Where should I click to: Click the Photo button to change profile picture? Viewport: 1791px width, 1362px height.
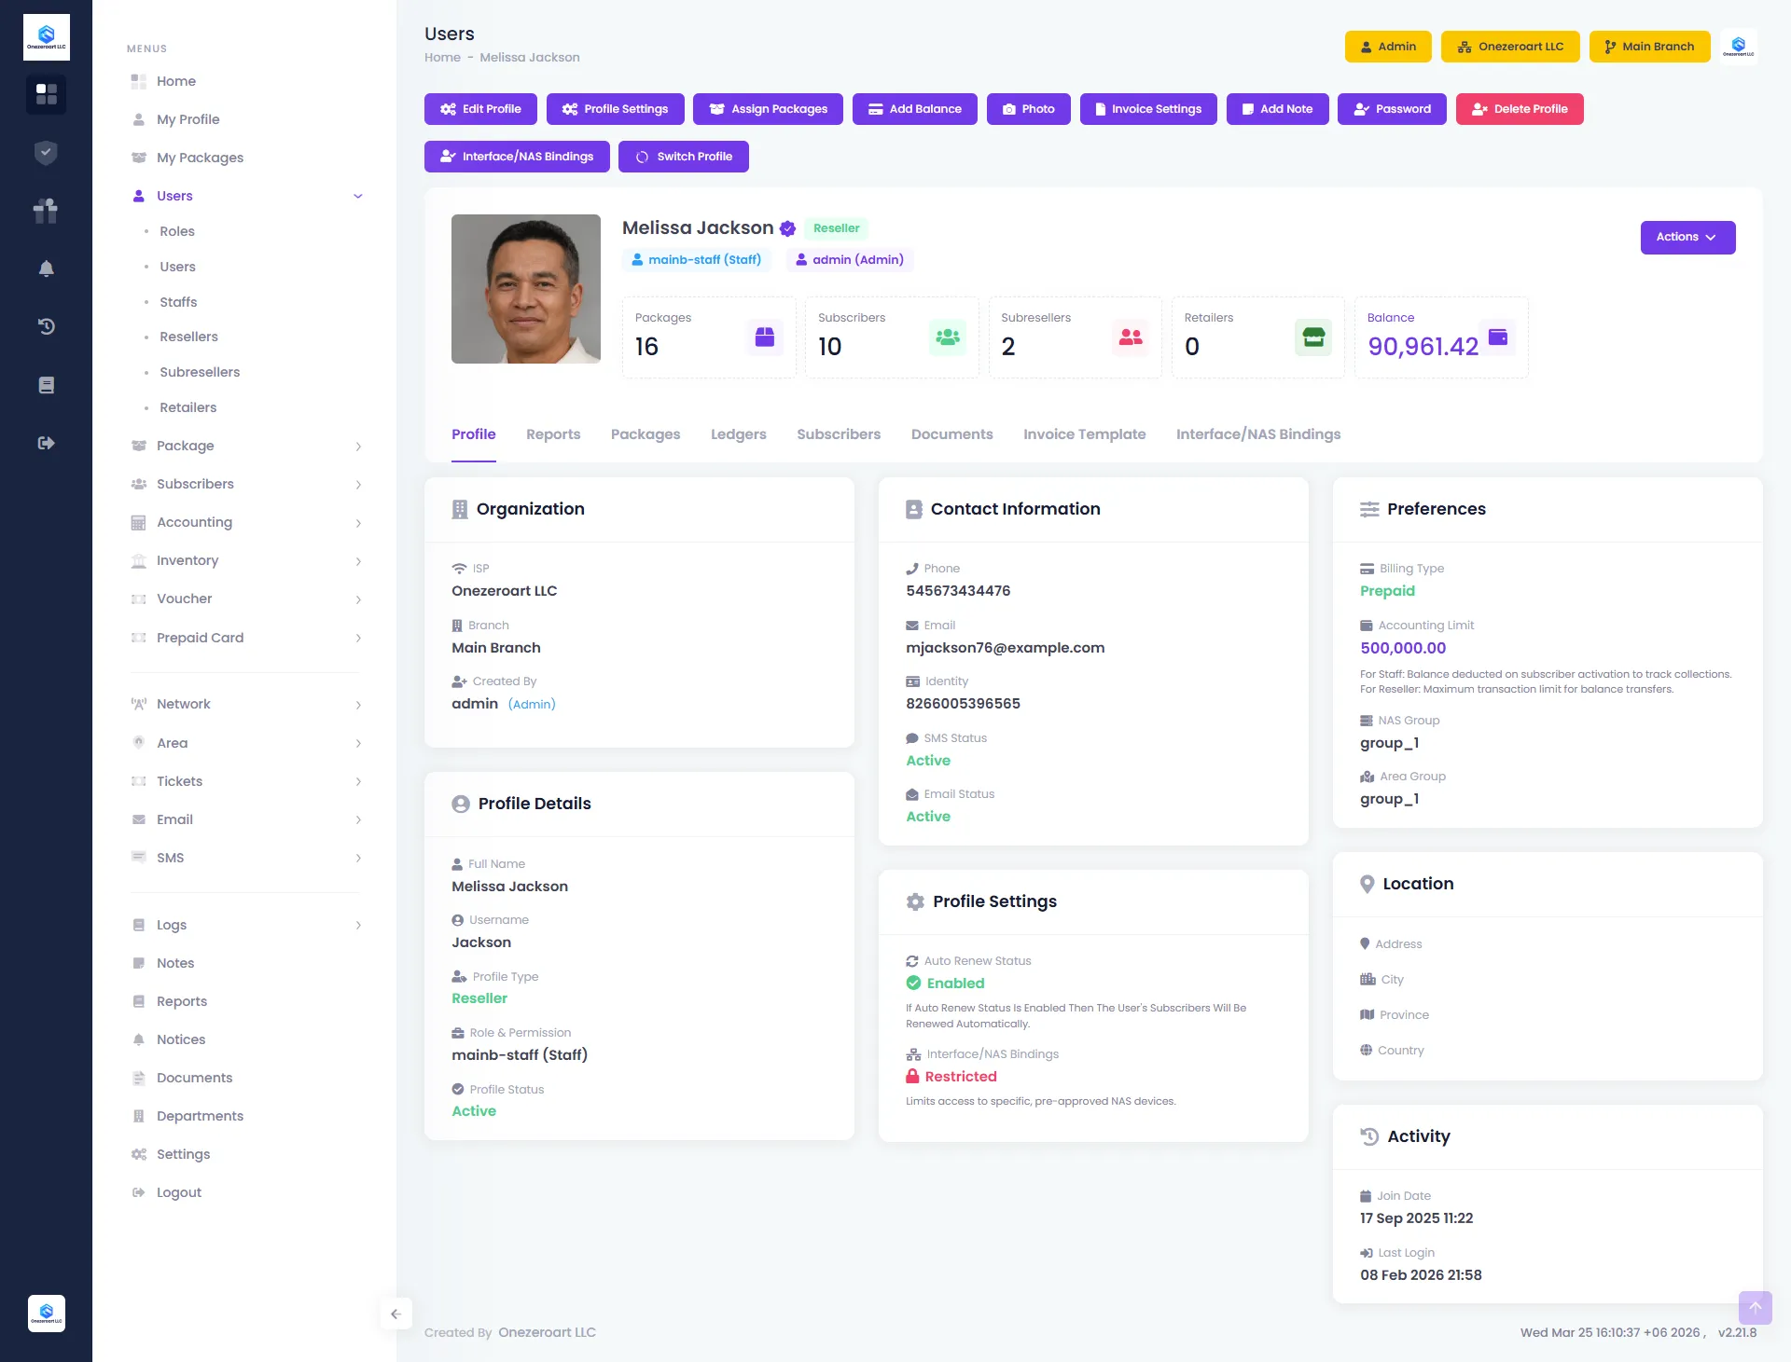point(1028,109)
